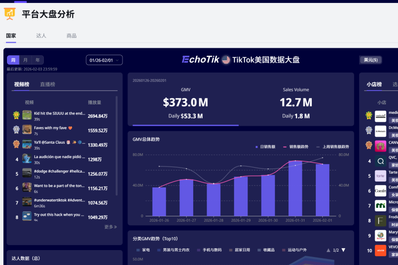
Task: Click the video ranking list scrollbar
Action: [117, 145]
